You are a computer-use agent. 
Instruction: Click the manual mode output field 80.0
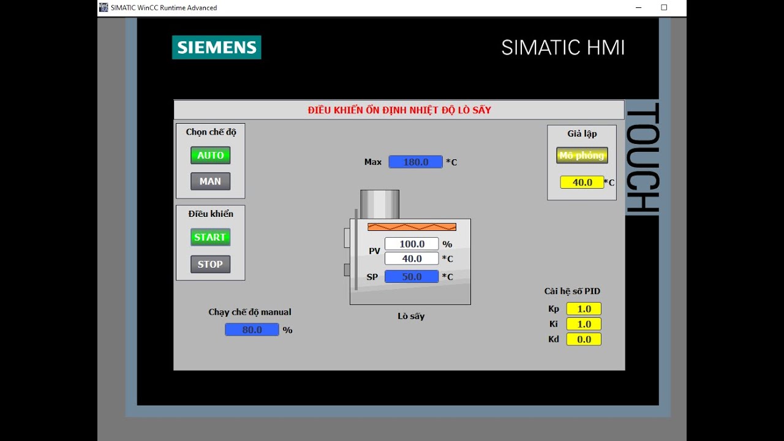[252, 330]
